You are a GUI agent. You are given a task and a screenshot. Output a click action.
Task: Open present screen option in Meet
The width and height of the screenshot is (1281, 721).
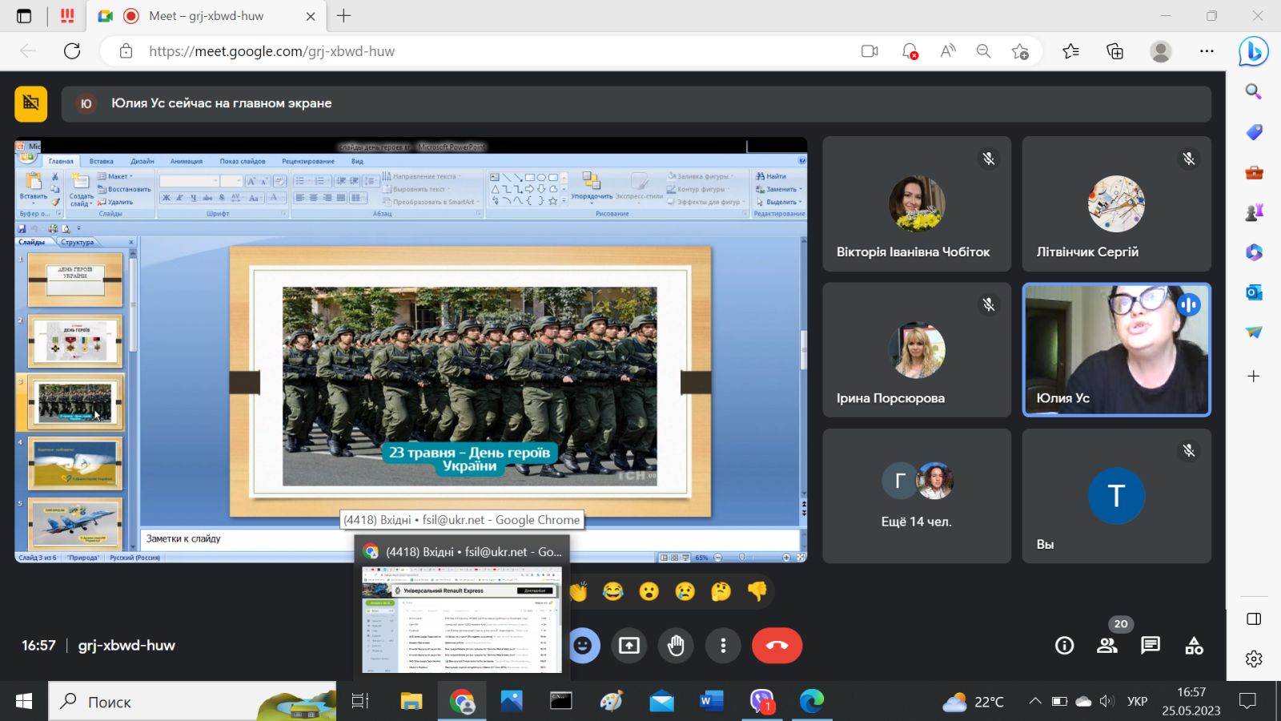tap(629, 646)
